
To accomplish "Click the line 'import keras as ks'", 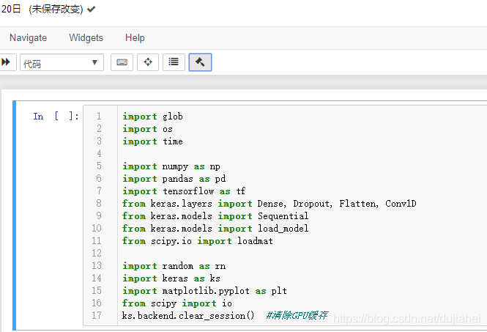I will point(171,278).
